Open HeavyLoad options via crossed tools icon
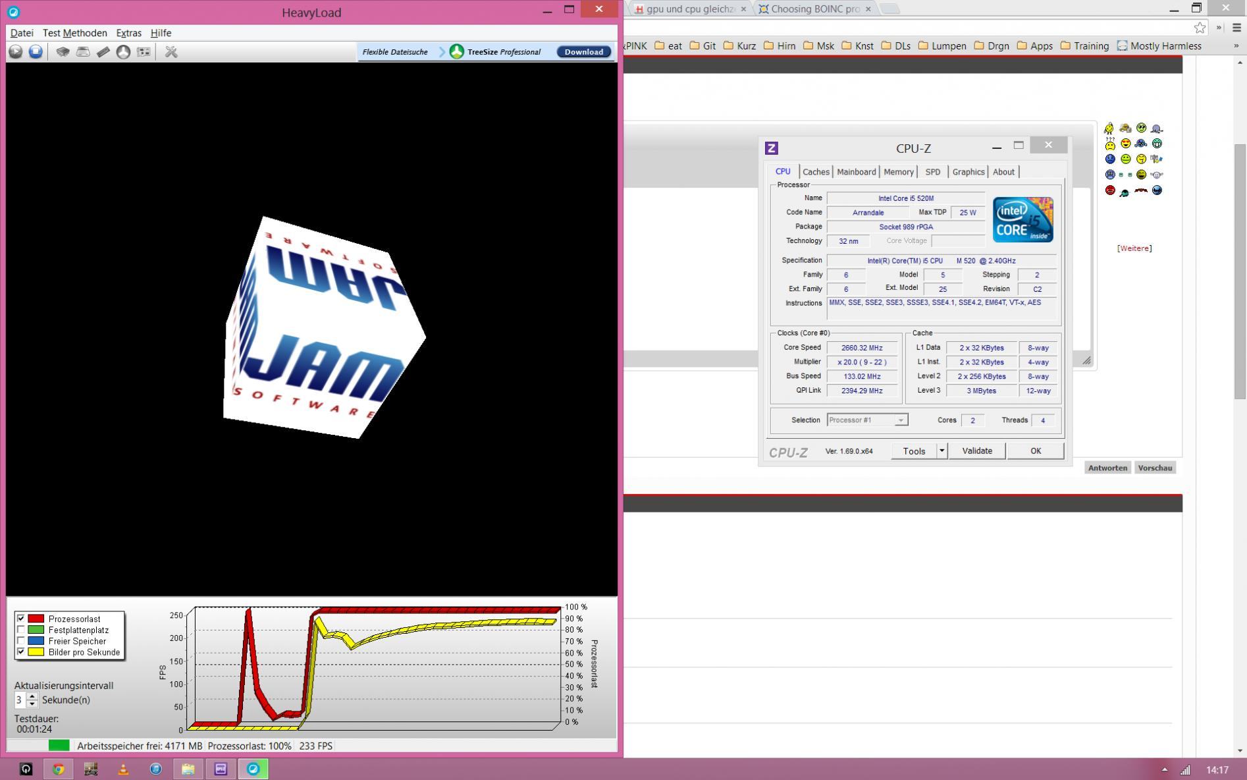This screenshot has height=780, width=1247. (171, 51)
